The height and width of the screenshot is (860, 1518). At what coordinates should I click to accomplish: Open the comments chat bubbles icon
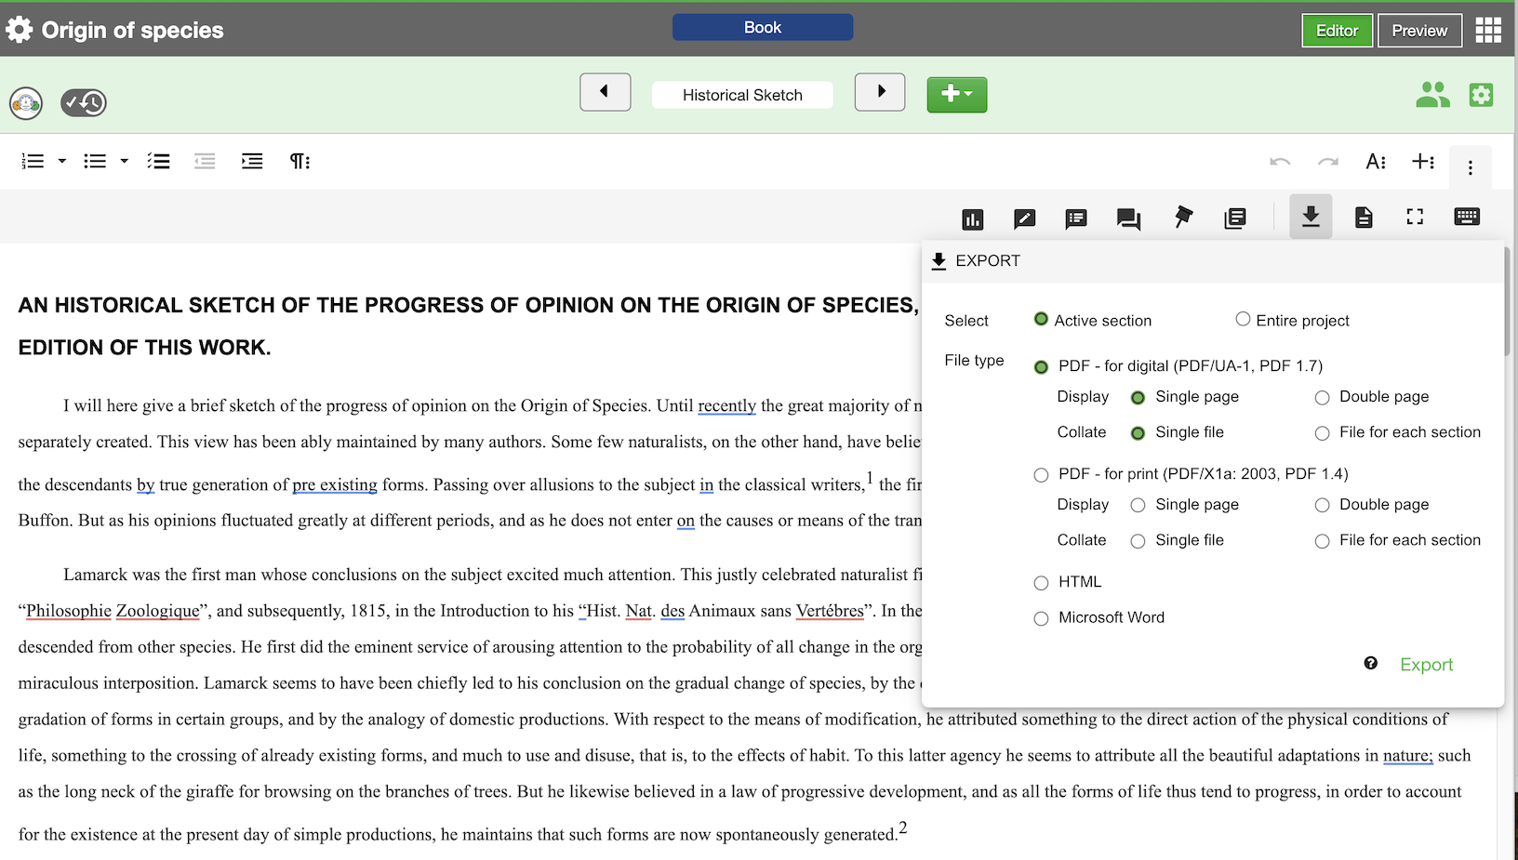tap(1128, 218)
